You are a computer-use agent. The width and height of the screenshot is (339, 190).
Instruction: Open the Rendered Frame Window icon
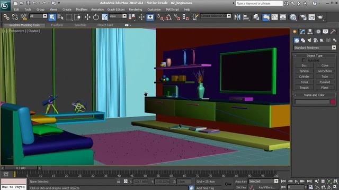coord(311,17)
